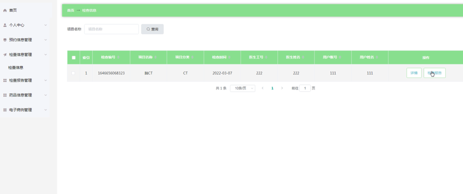
Task: Expand the 药品信息管理 menu chevron
Action: [46, 95]
